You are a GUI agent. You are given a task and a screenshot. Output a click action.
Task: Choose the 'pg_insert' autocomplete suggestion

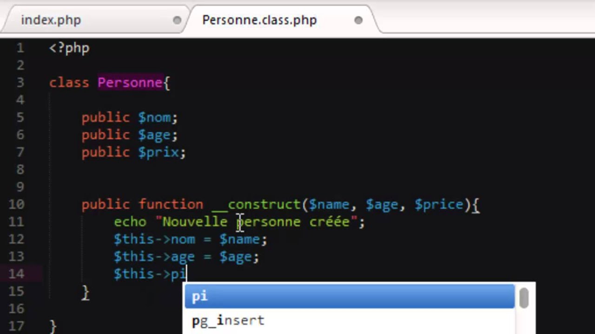tap(350, 321)
